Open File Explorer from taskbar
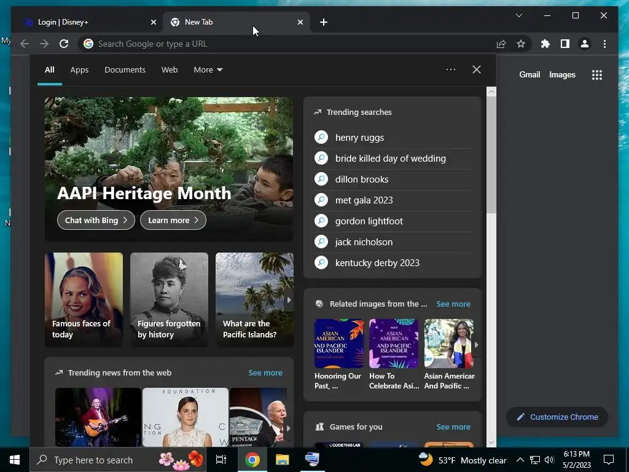The image size is (629, 472). point(282,460)
